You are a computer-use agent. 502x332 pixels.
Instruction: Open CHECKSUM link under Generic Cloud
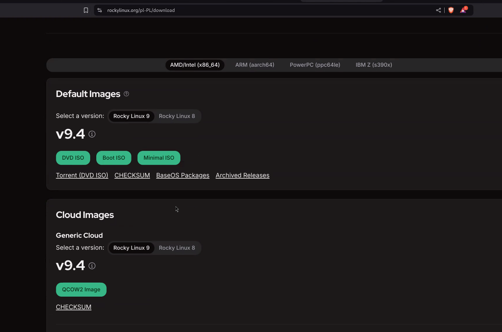[x=74, y=307]
